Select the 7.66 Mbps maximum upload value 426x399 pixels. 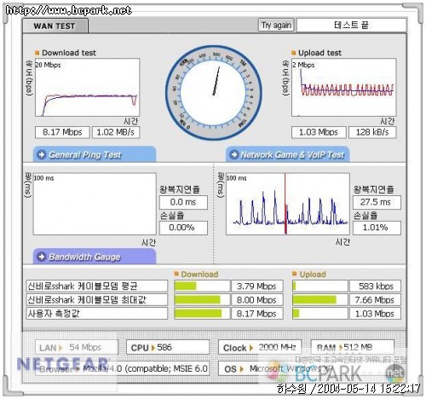375,299
